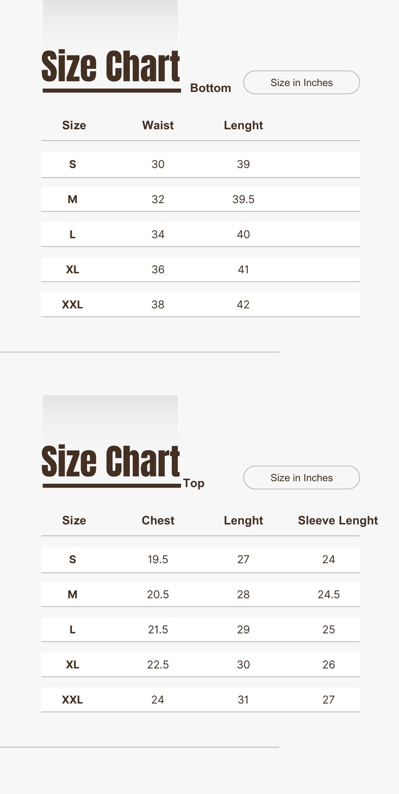Select the 20.5 chest measurement

tap(158, 595)
